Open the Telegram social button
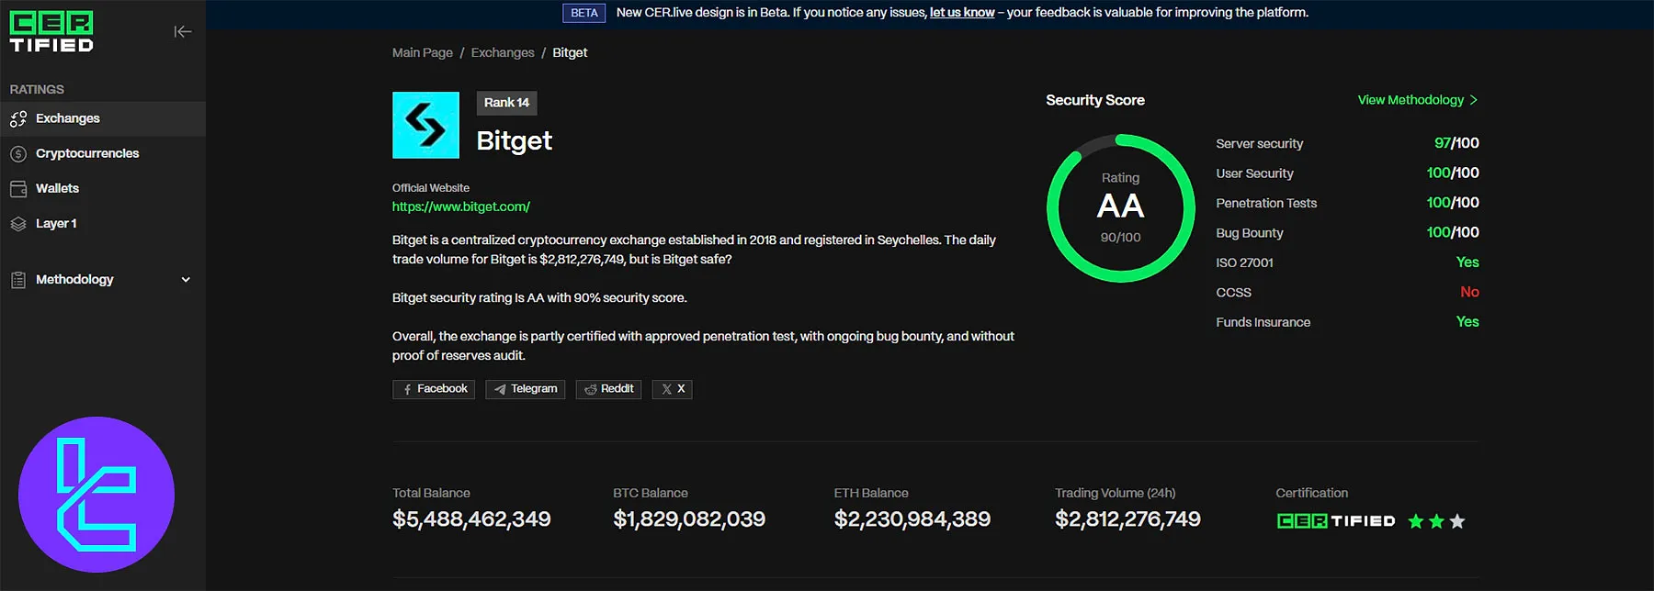Viewport: 1654px width, 591px height. tap(526, 390)
